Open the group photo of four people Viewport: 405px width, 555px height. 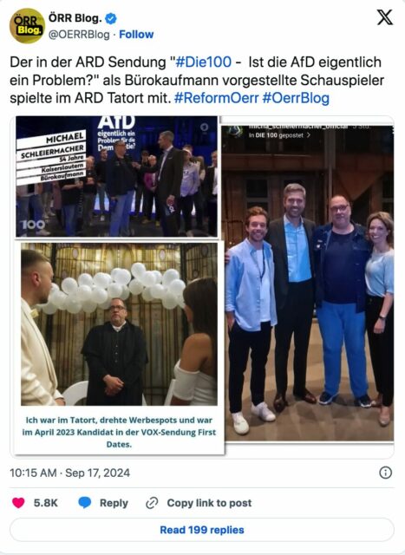point(310,284)
